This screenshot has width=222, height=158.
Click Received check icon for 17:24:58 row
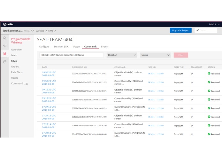tap(209, 134)
